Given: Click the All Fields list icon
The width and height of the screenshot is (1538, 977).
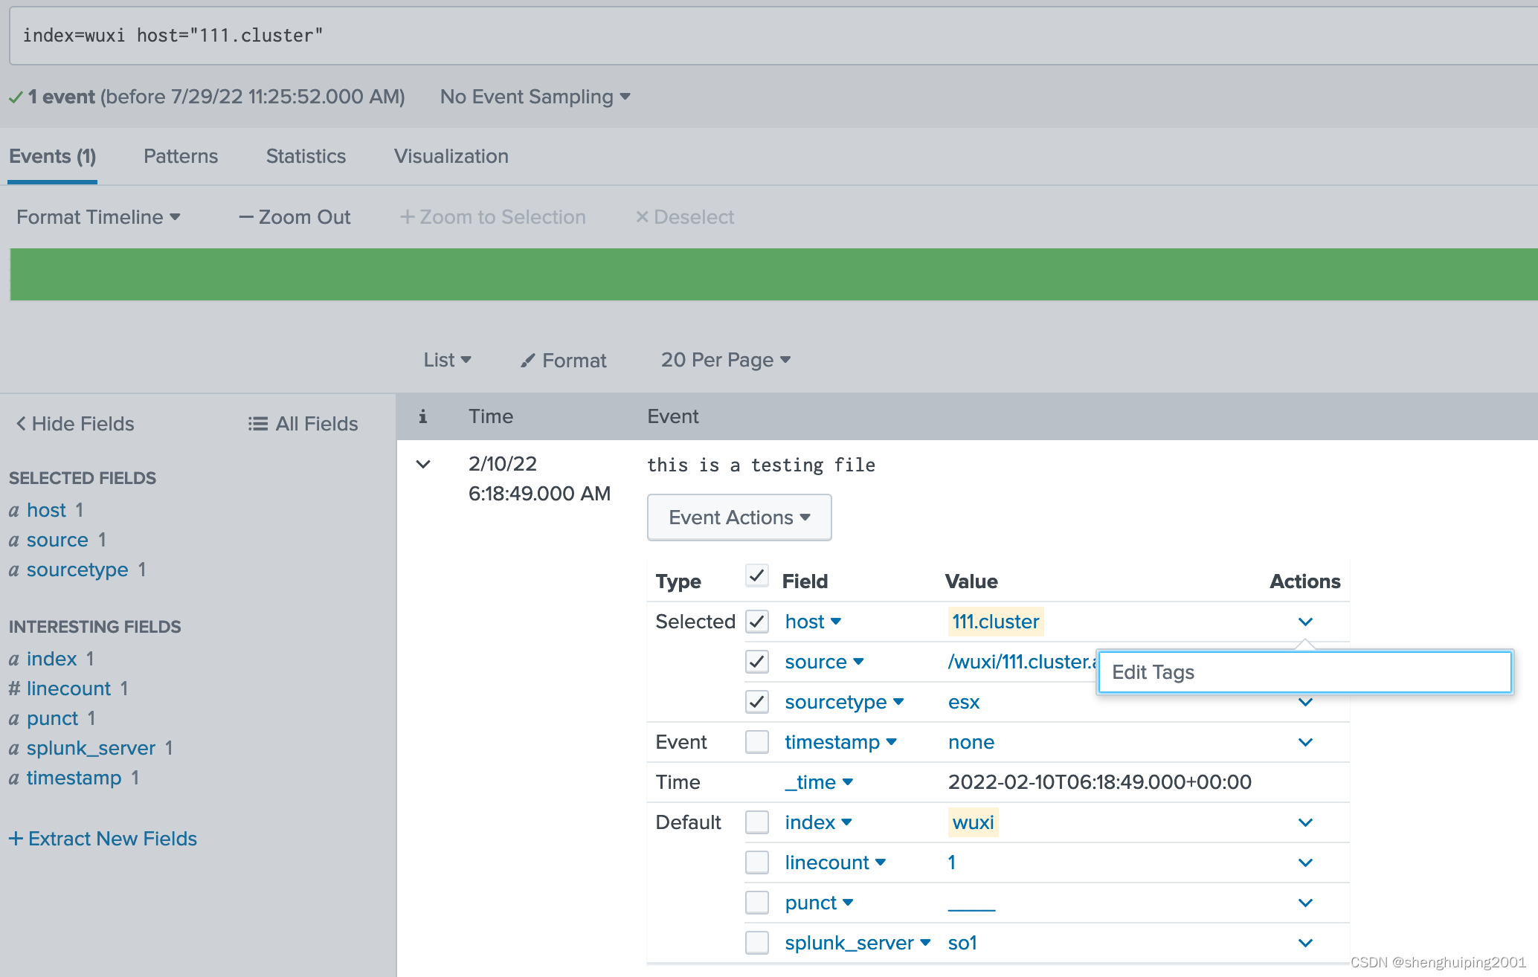Looking at the screenshot, I should click(257, 424).
